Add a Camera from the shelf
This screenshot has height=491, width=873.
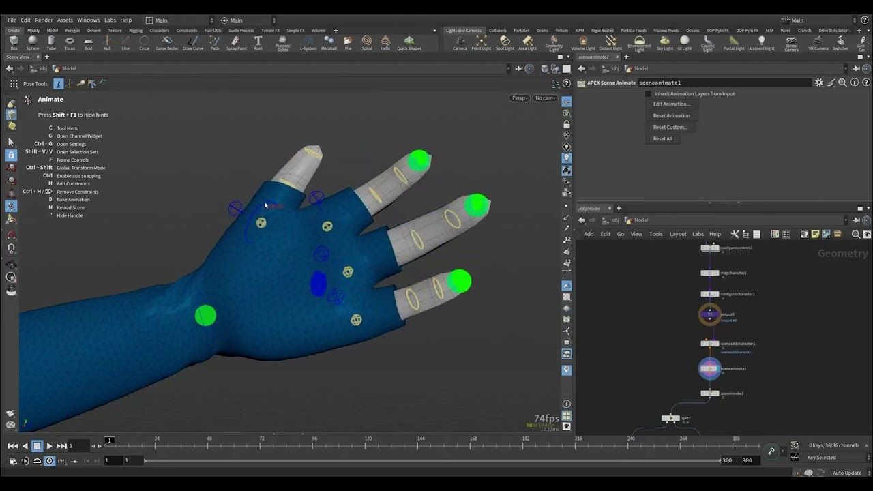[x=460, y=43]
